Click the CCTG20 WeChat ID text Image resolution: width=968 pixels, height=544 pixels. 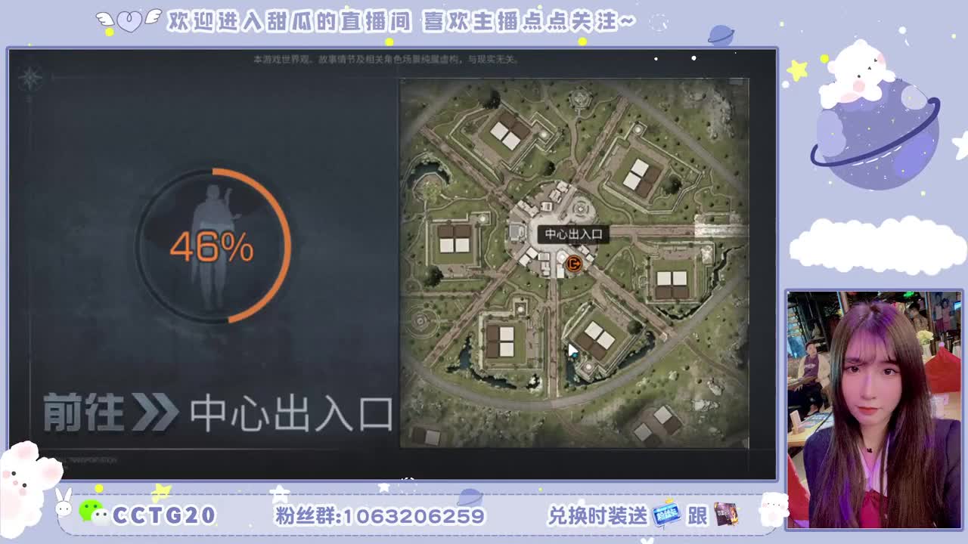pos(164,515)
